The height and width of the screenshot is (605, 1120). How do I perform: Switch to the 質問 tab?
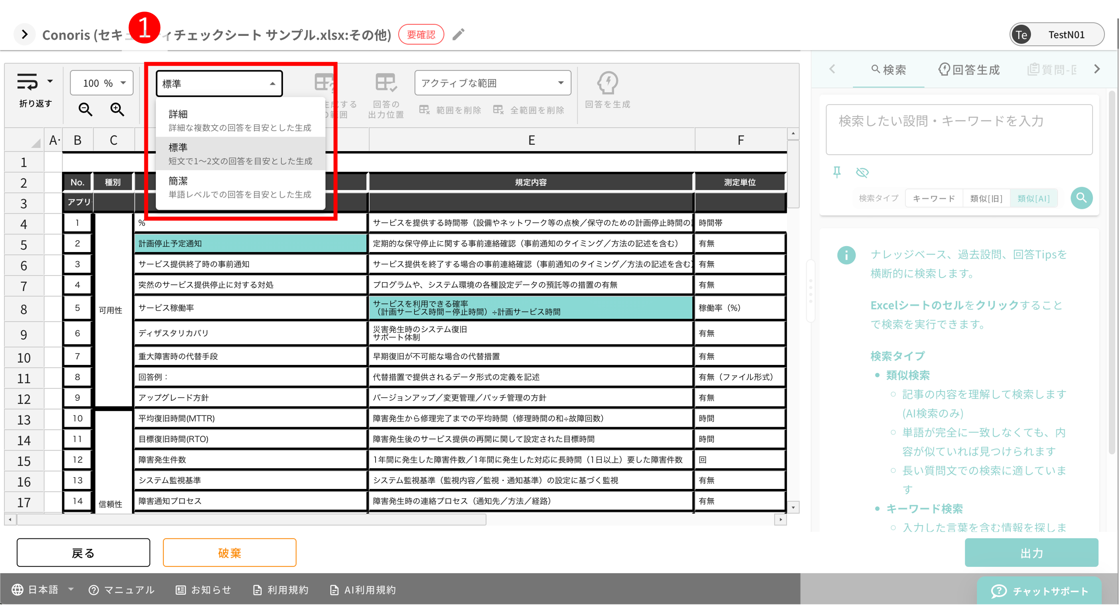[x=1051, y=69]
